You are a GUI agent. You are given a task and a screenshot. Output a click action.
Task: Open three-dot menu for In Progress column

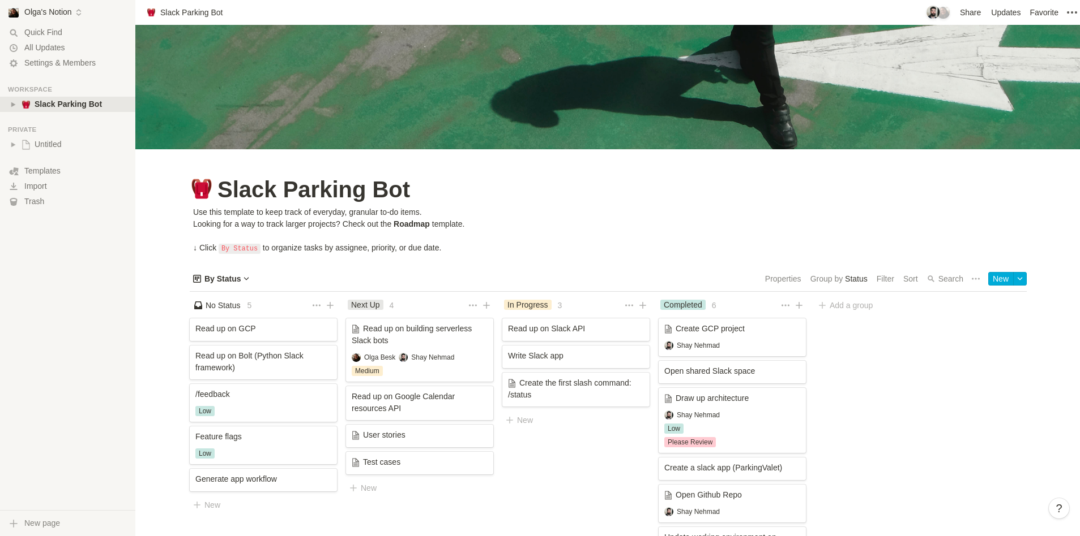tap(629, 305)
